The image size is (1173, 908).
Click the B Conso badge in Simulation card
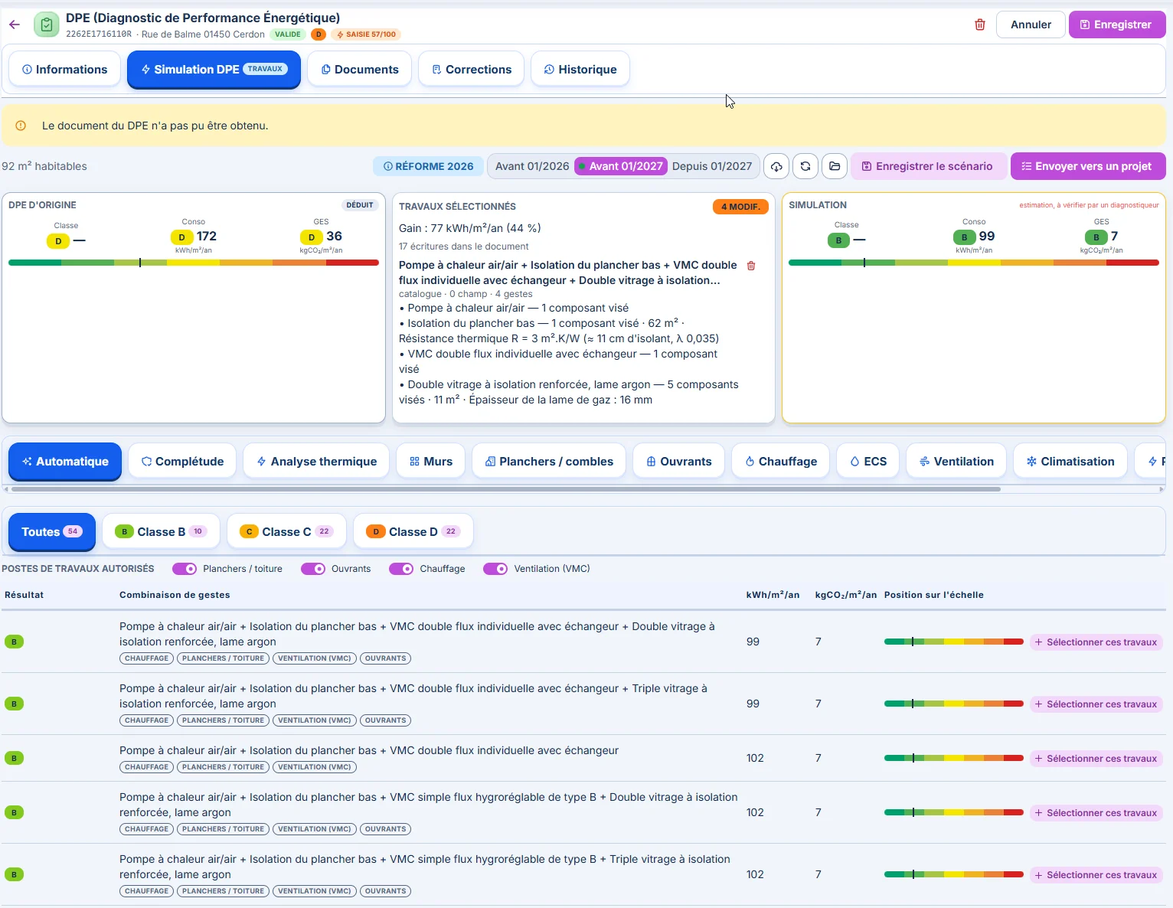pos(964,237)
